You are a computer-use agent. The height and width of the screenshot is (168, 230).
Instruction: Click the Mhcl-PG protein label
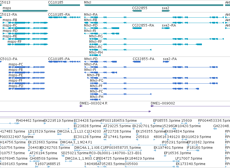click(96, 81)
